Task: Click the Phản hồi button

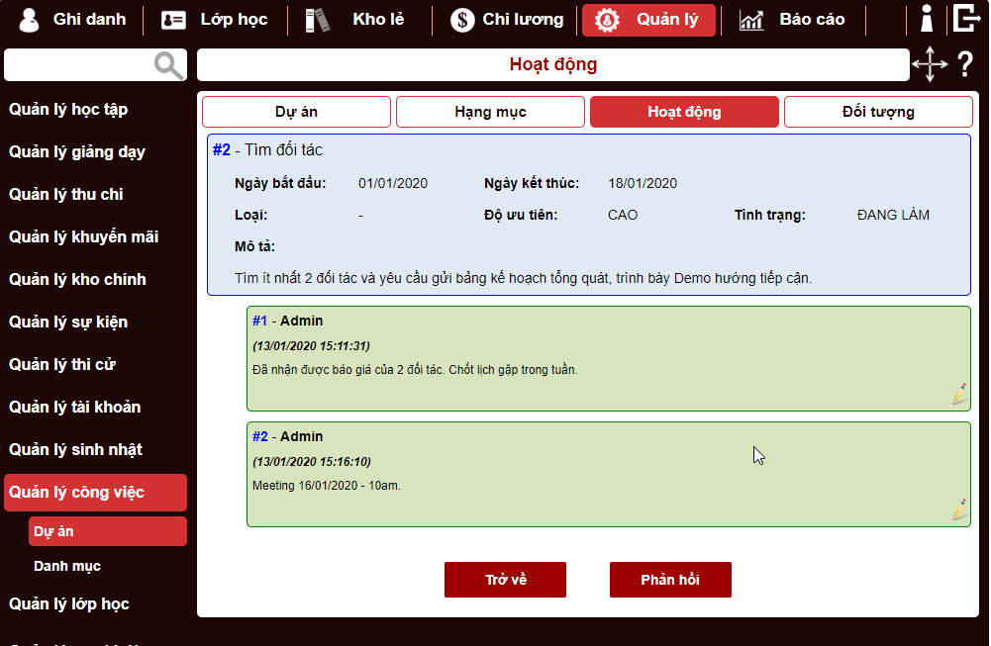Action: coord(670,580)
